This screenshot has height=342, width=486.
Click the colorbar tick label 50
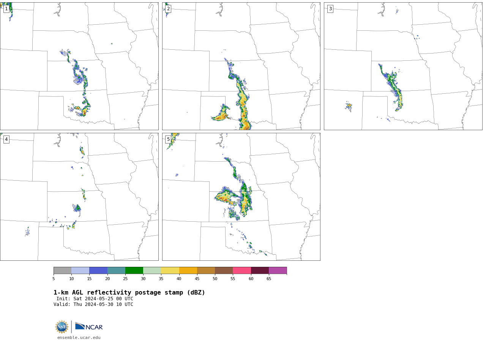[215, 279]
